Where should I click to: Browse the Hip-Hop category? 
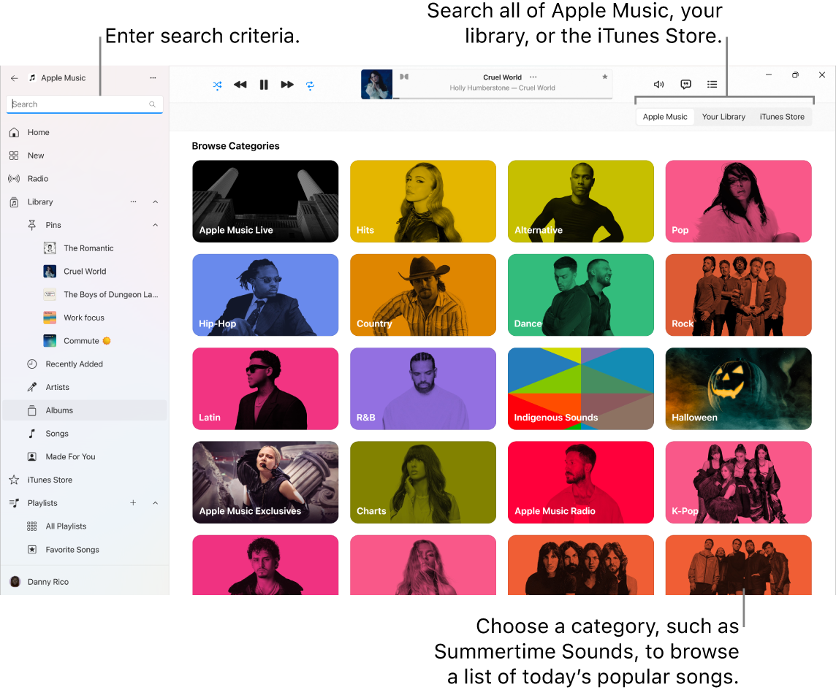(x=265, y=295)
